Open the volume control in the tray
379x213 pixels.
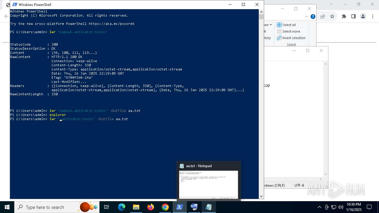(341, 207)
